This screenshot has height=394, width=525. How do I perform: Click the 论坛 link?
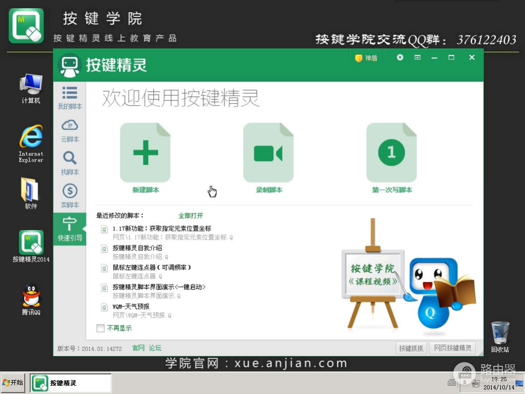point(155,348)
